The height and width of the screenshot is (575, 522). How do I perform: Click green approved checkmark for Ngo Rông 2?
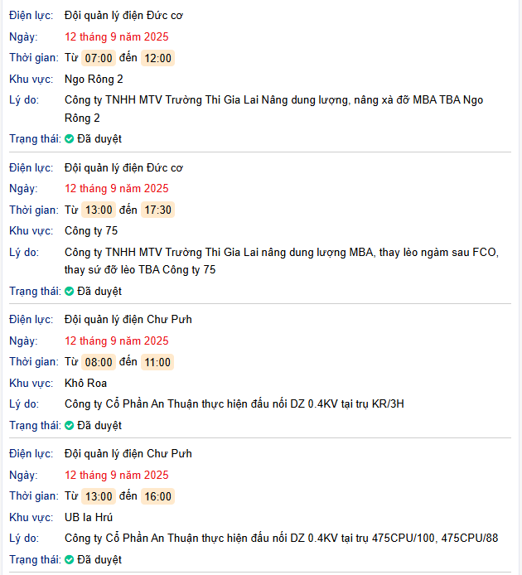coord(69,139)
